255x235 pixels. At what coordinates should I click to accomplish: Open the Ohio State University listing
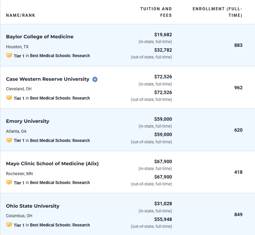[x=33, y=206]
